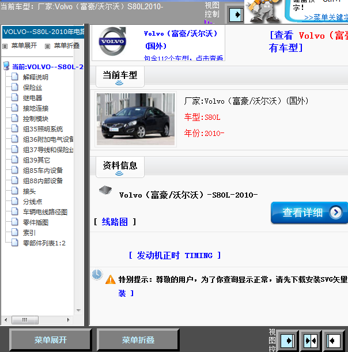Click the view control right-arrow icon at top
The image size is (348, 352).
click(236, 15)
